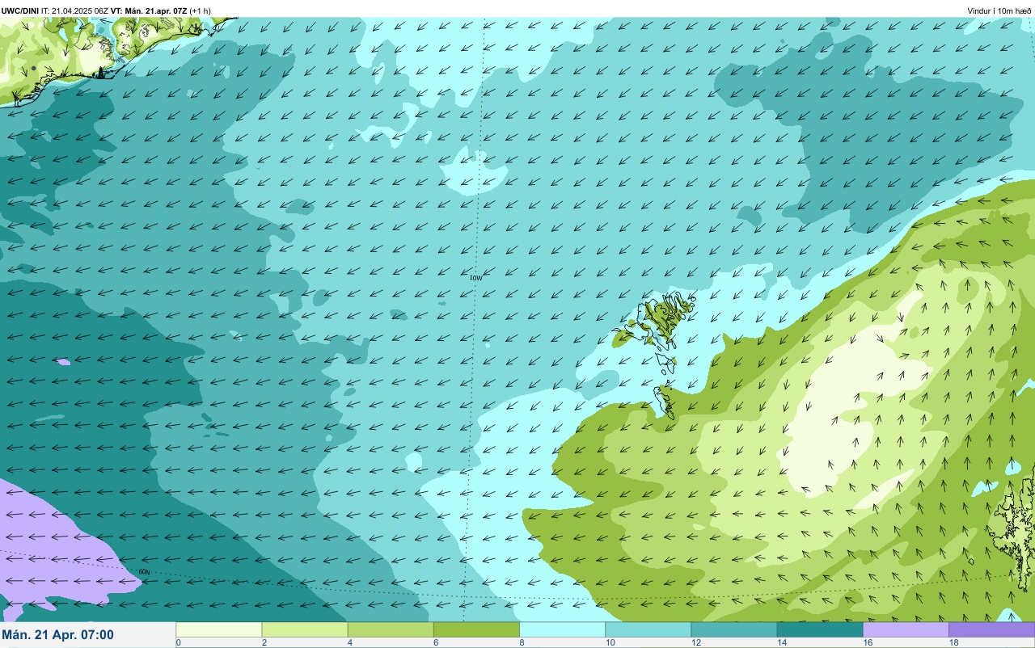Click legend value '12' label
Image resolution: width=1035 pixels, height=648 pixels.
(x=695, y=643)
